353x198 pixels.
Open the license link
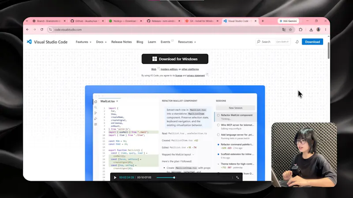point(179,76)
